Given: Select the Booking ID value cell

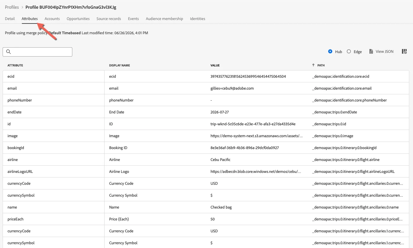Looking at the screenshot, I should (245, 148).
